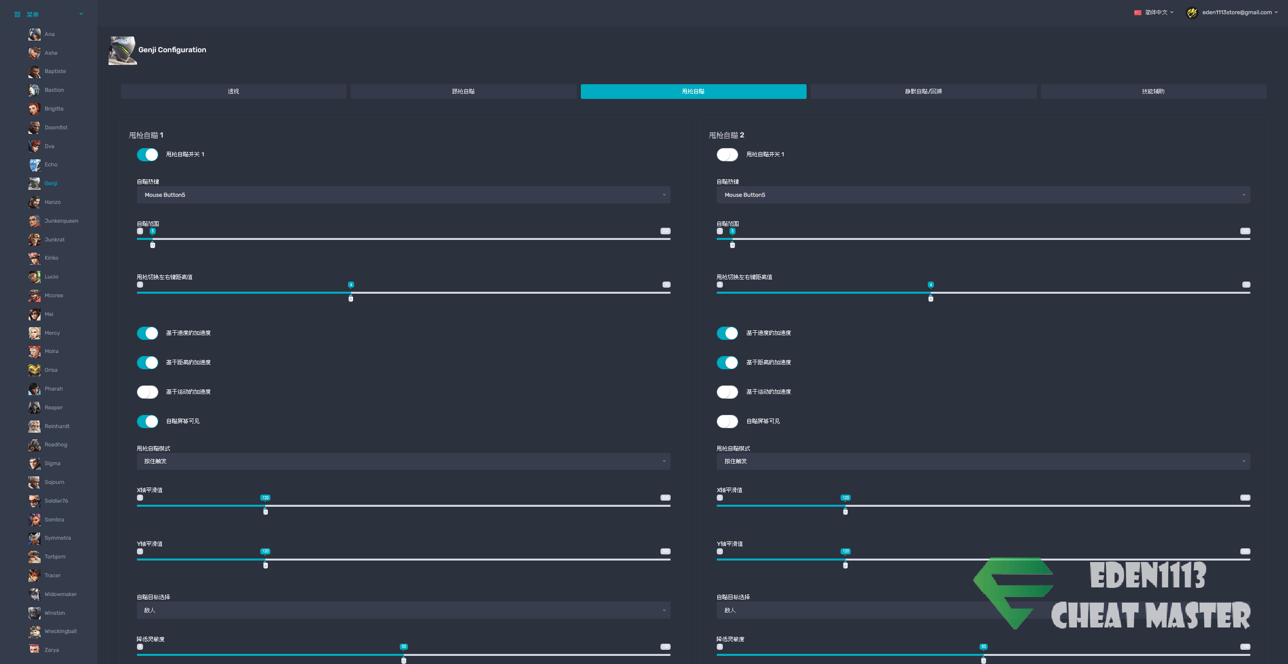Image resolution: width=1288 pixels, height=664 pixels.
Task: Pick the Mercy hero icon
Action: [x=34, y=333]
